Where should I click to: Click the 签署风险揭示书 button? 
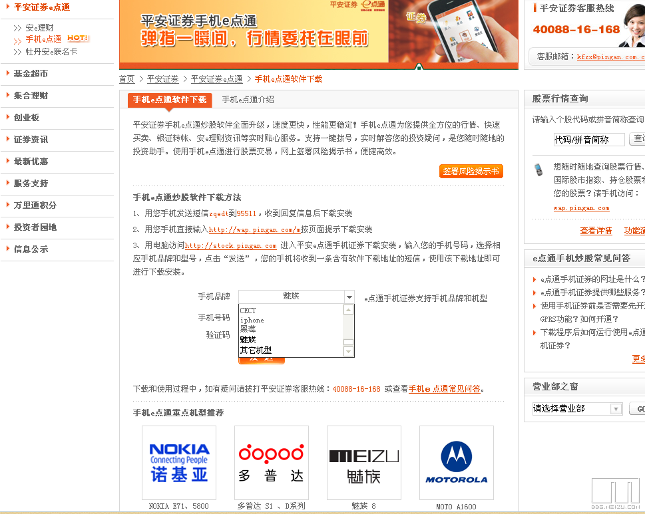[471, 171]
